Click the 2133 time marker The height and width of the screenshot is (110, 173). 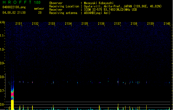(x=52, y=24)
